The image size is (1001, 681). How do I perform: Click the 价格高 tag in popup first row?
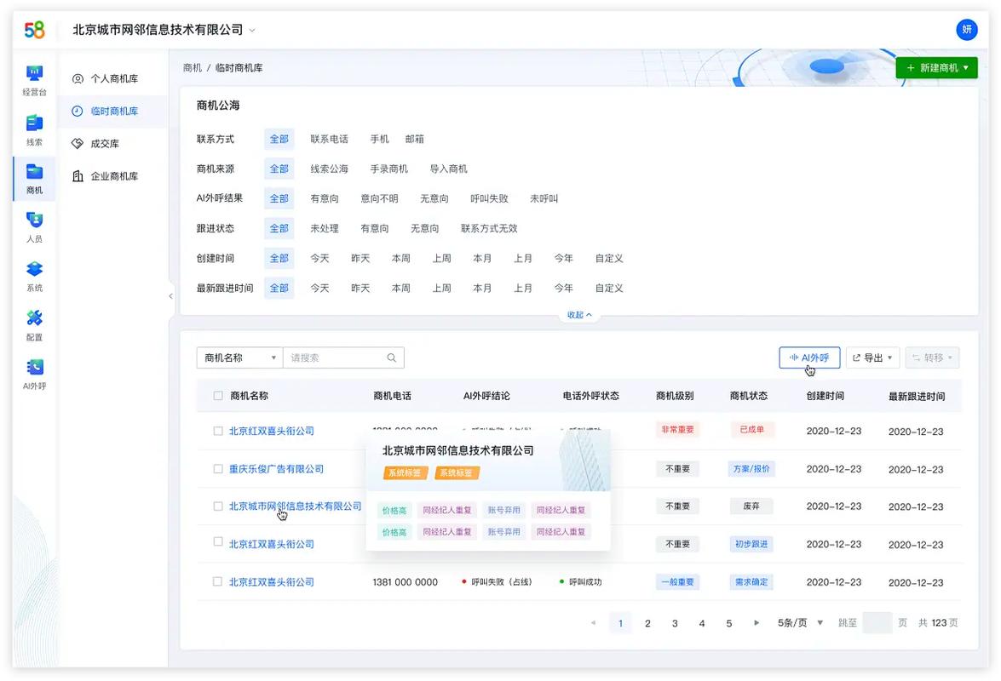click(394, 510)
